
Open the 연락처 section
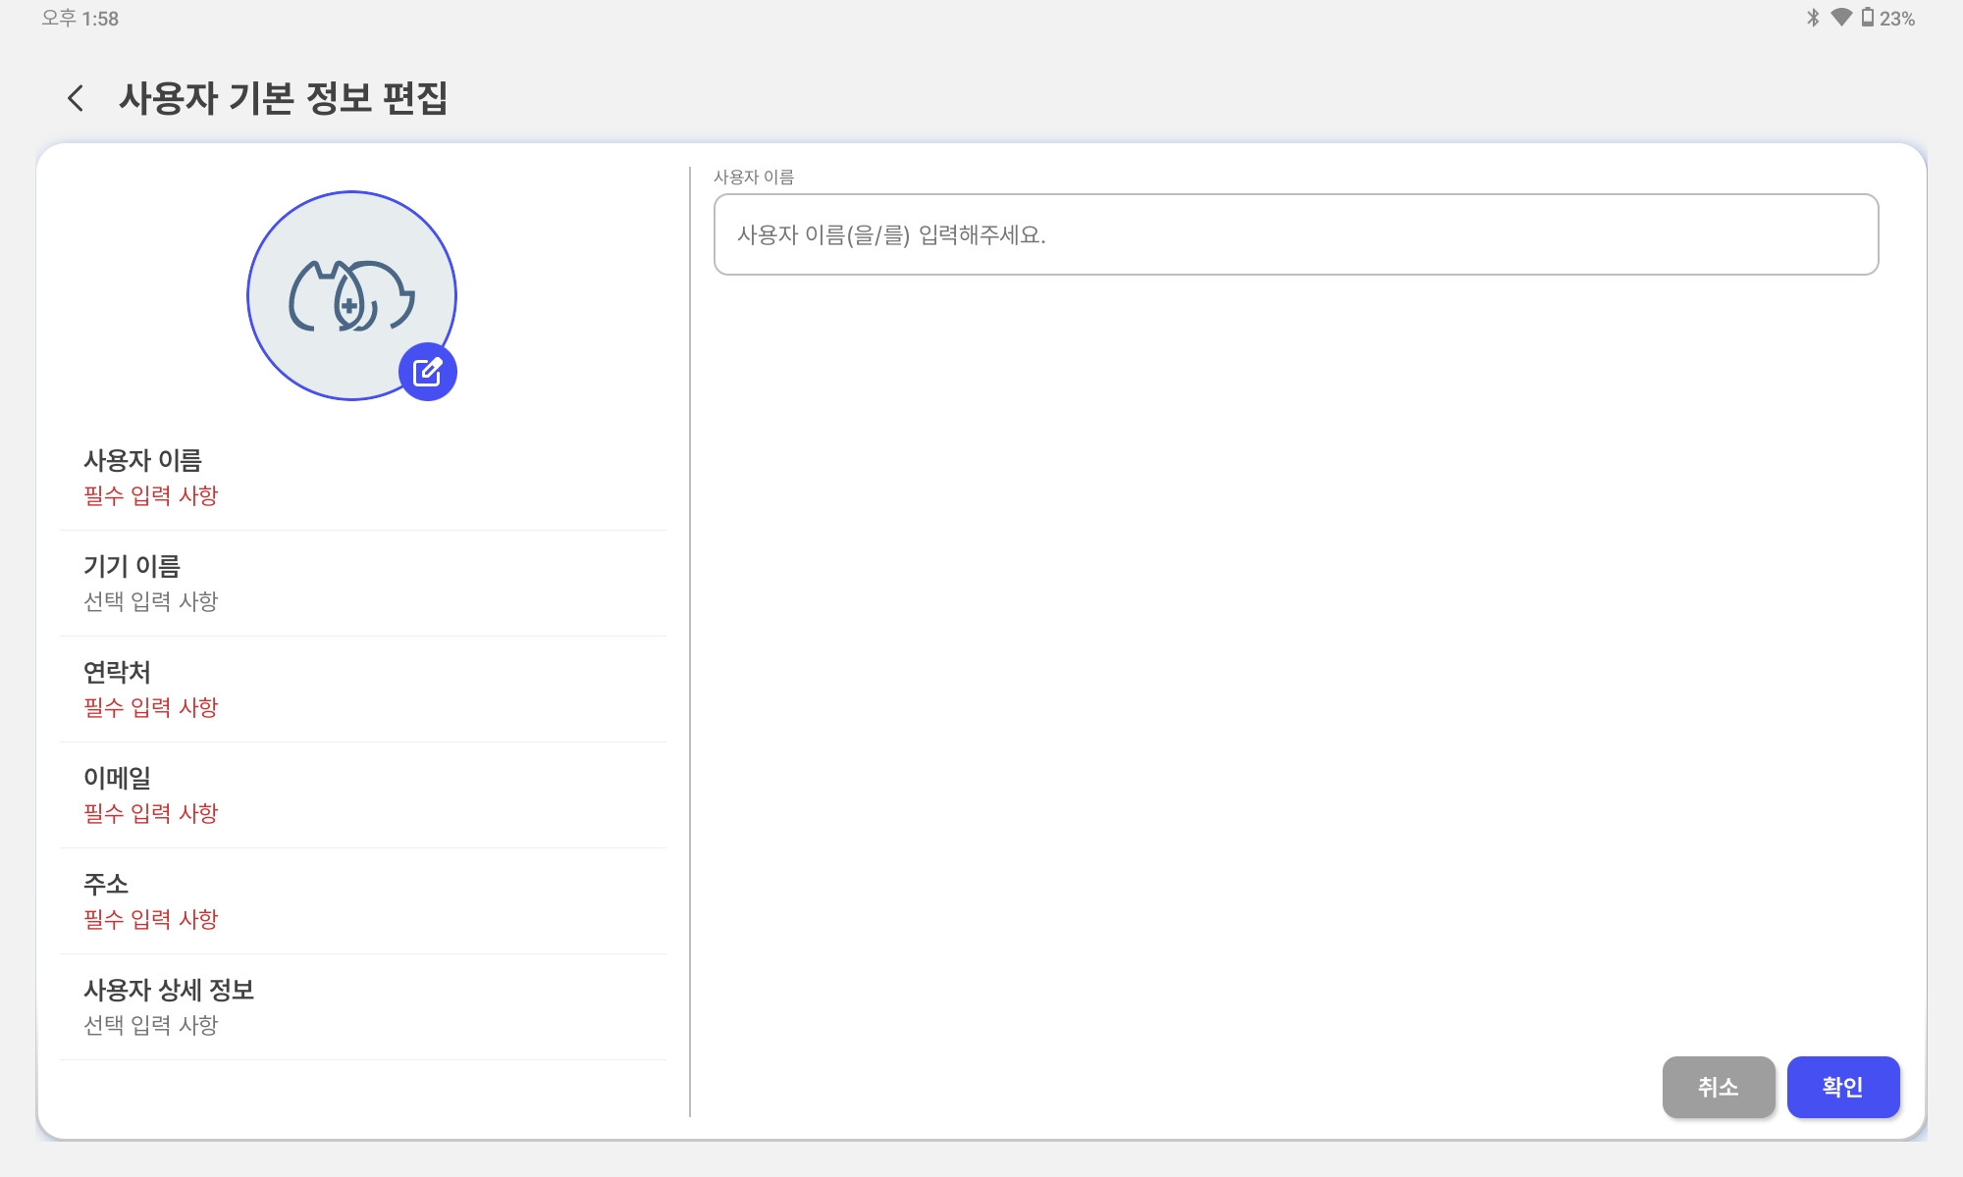click(x=363, y=690)
